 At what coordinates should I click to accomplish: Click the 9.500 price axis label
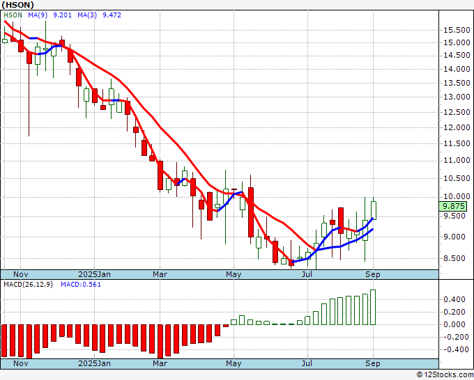(454, 216)
